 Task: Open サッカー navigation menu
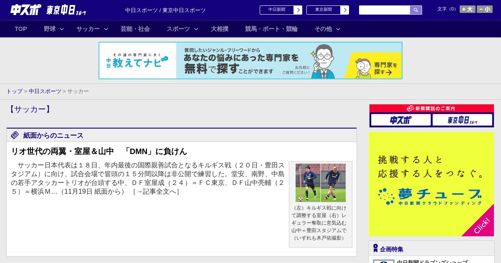pos(88,29)
